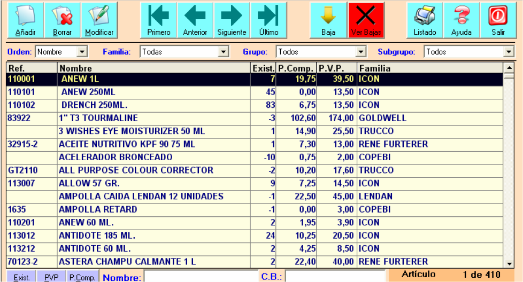The height and width of the screenshot is (282, 523).
Task: Switch to the Exist. tab
Action: click(21, 277)
